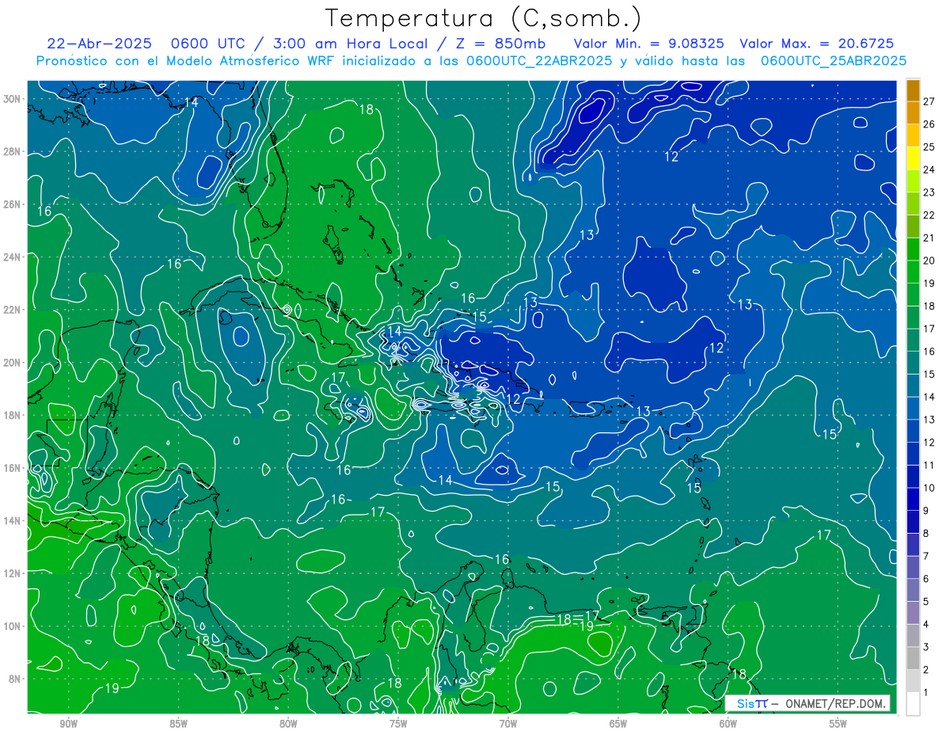The width and height of the screenshot is (950, 734).
Task: Click valid-until time "0600UTC_25ABR2025"
Action: tap(833, 60)
